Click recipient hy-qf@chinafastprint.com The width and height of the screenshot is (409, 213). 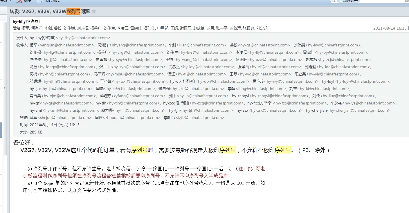click(x=61, y=103)
